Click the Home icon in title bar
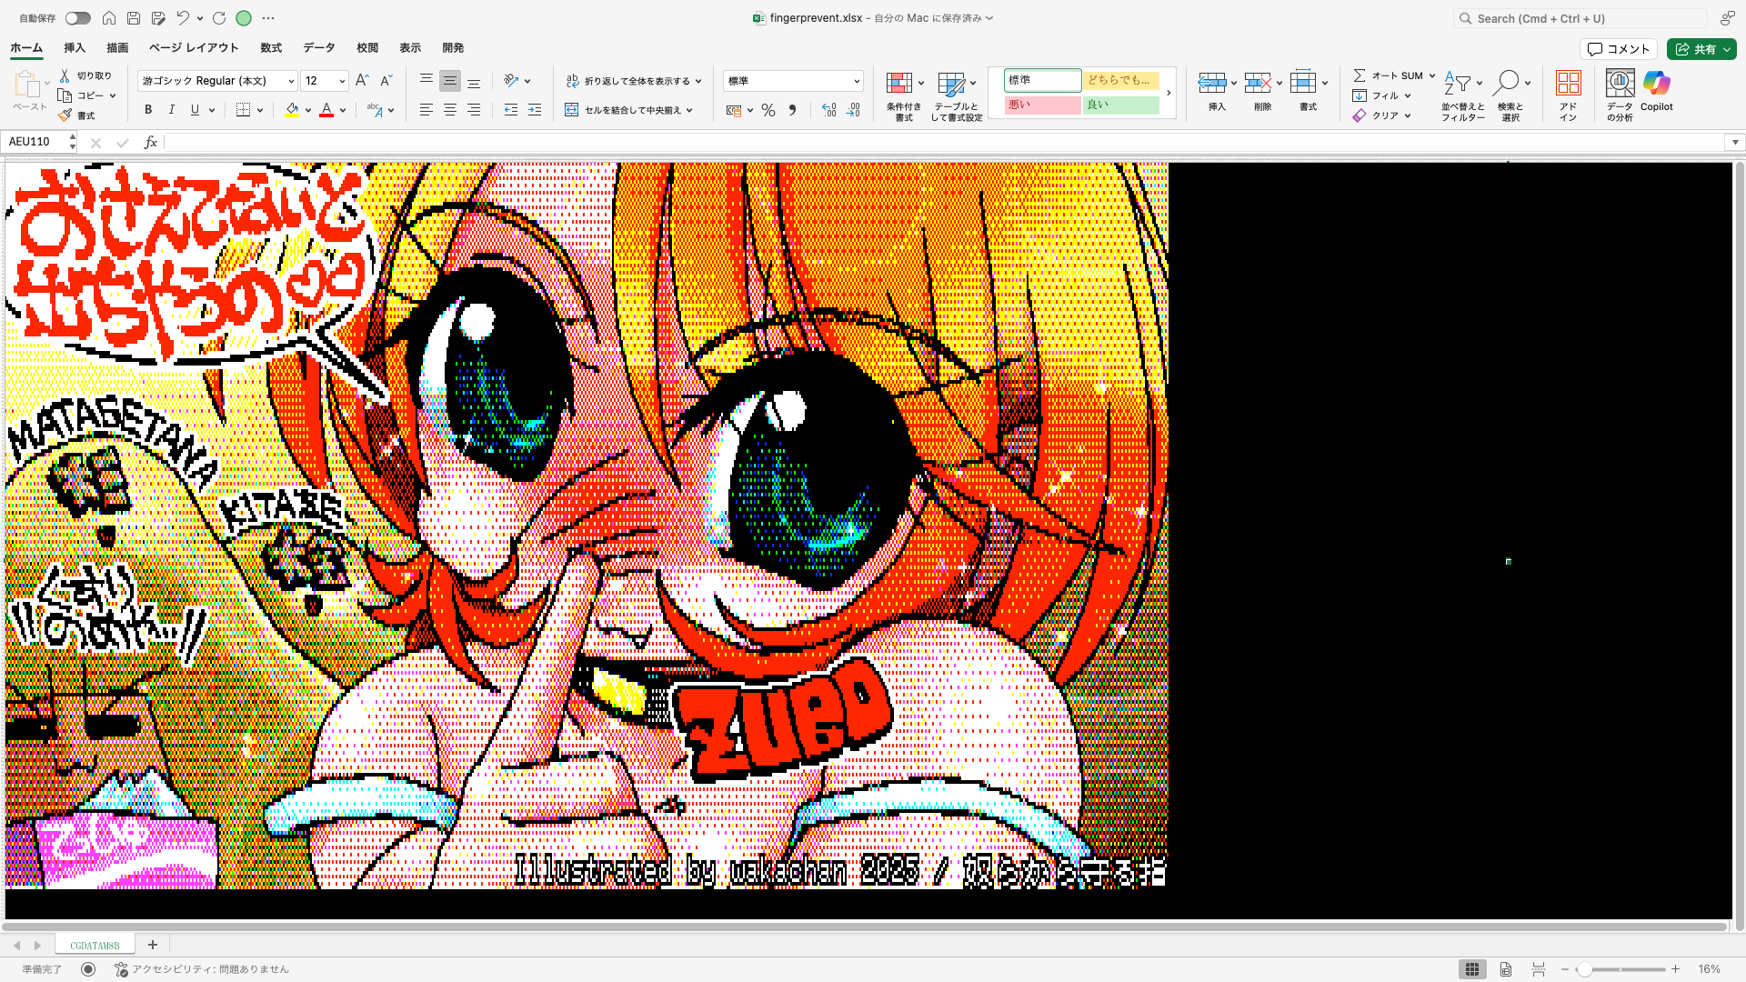 click(x=109, y=18)
